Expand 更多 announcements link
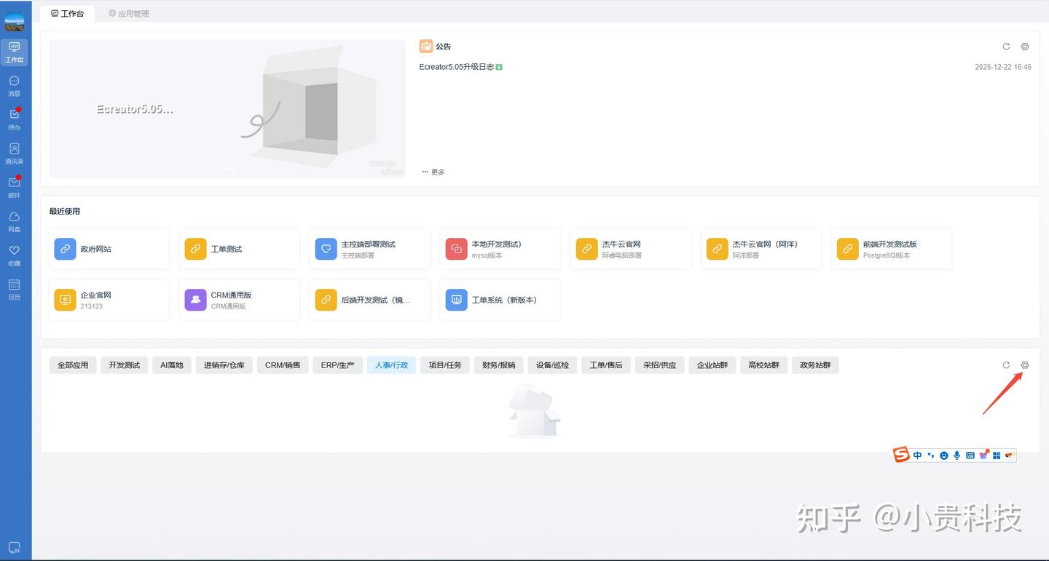1049x561 pixels. [433, 172]
